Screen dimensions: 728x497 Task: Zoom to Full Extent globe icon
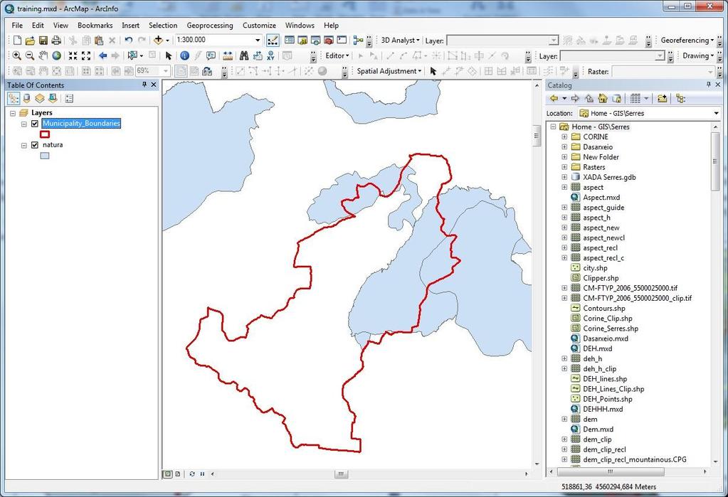point(57,55)
